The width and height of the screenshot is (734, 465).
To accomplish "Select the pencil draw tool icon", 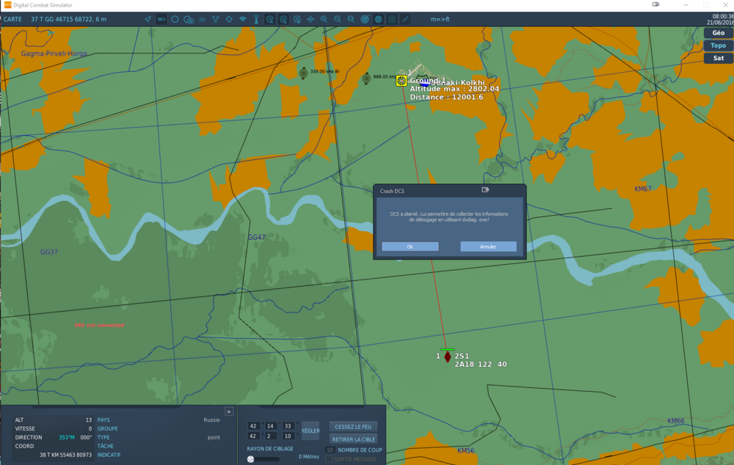I will pos(405,19).
